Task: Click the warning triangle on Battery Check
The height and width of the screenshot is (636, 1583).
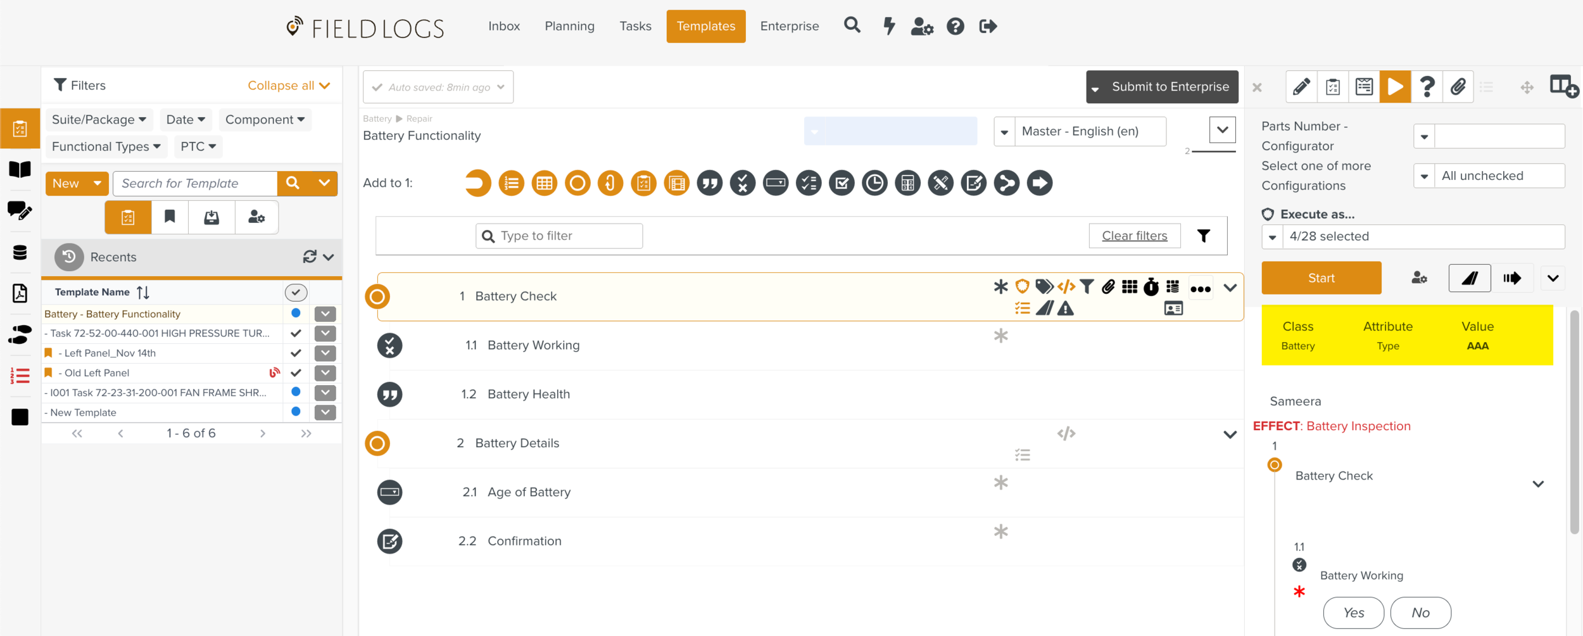Action: point(1066,308)
